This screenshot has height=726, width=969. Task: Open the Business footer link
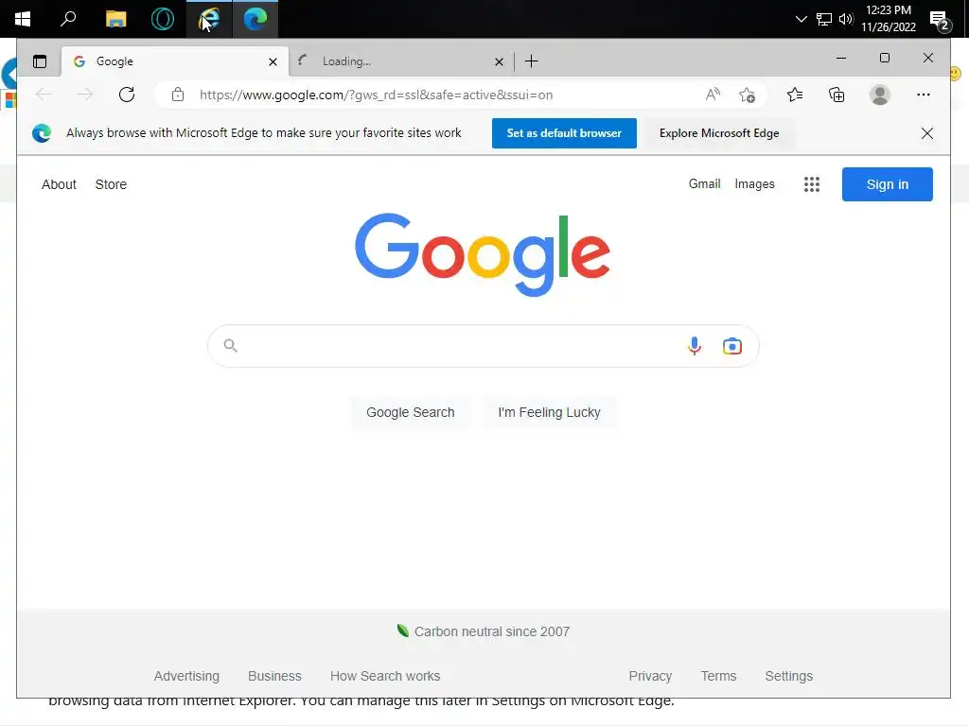pyautogui.click(x=274, y=676)
